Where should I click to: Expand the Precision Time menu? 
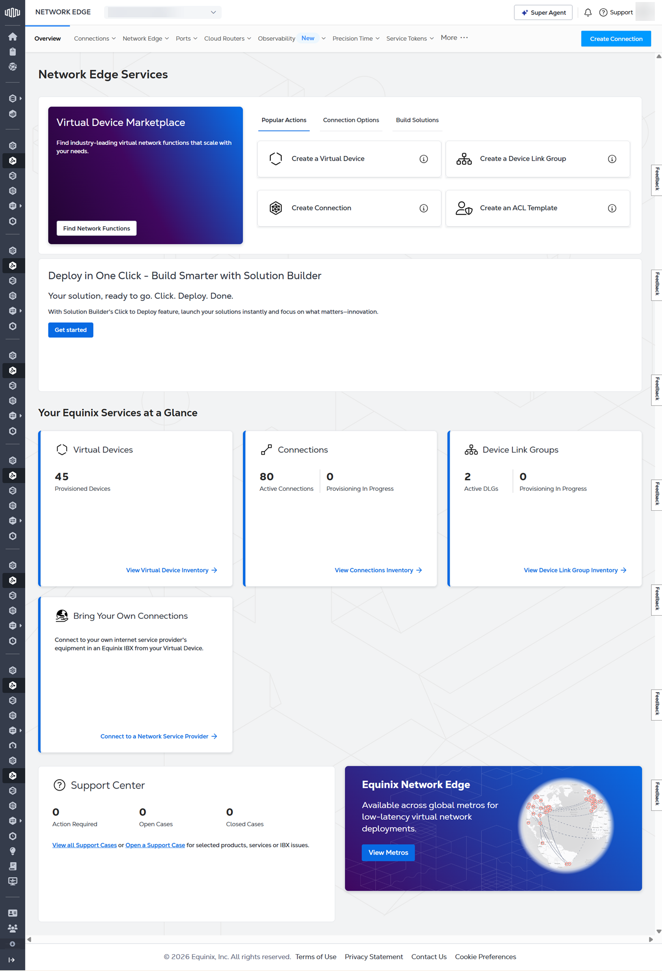click(x=356, y=38)
